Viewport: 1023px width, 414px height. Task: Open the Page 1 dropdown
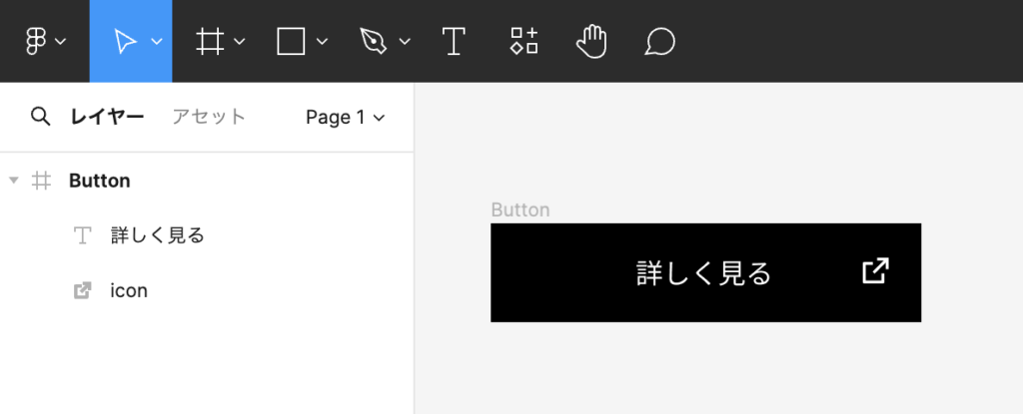[x=345, y=118]
